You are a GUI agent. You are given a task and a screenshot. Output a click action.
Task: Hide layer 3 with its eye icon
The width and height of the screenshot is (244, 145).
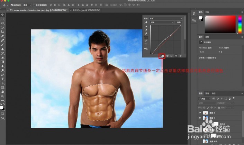tap(200, 112)
